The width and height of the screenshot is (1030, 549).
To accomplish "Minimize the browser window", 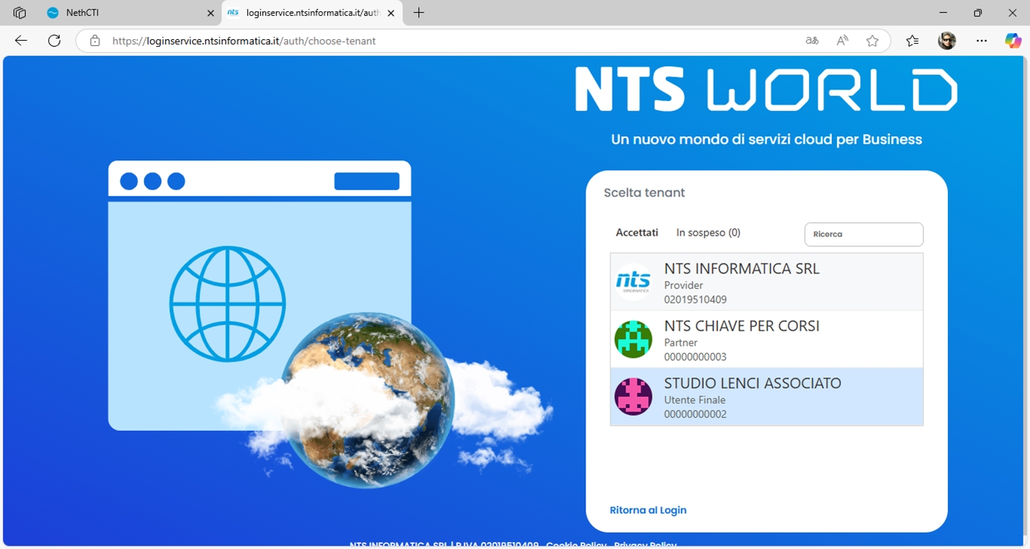I will click(943, 13).
